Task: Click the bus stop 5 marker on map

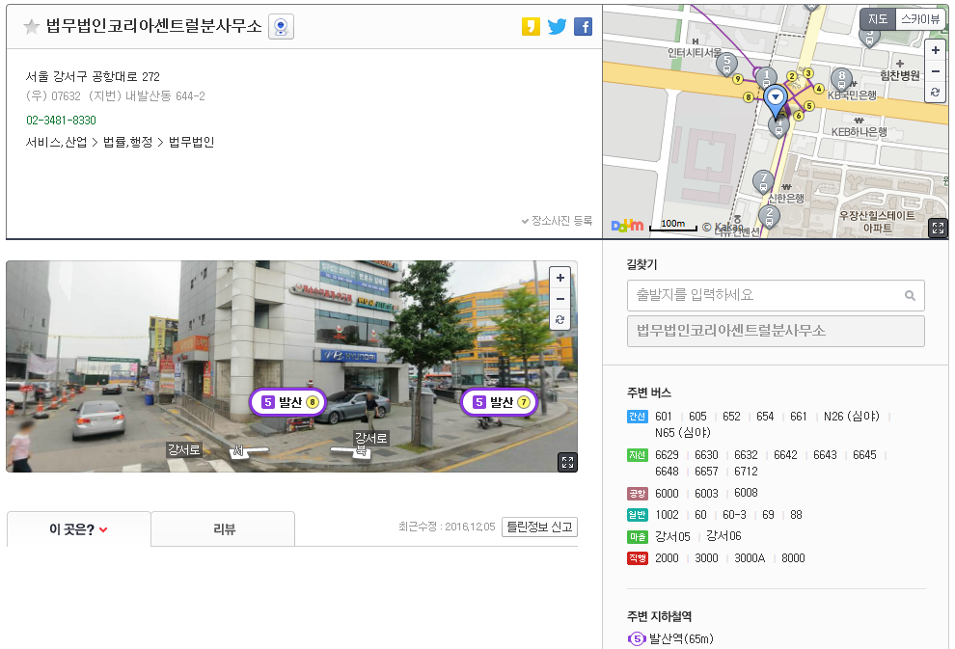Action: point(726,64)
